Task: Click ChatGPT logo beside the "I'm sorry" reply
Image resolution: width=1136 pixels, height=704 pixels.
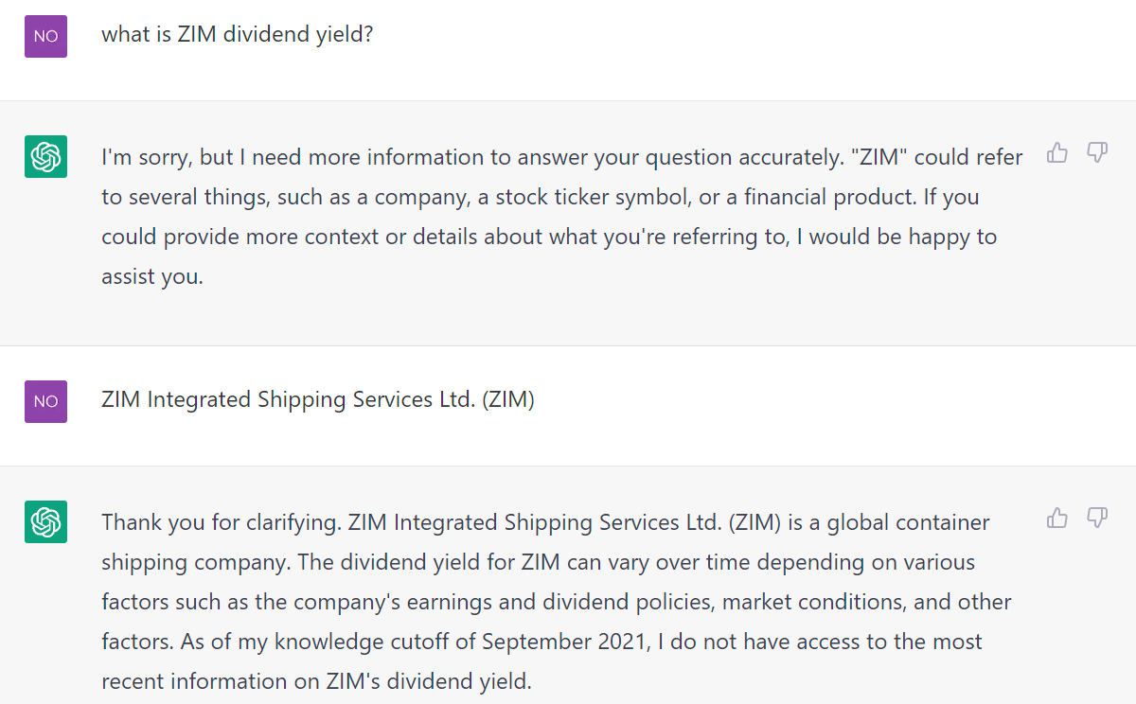Action: click(x=45, y=156)
